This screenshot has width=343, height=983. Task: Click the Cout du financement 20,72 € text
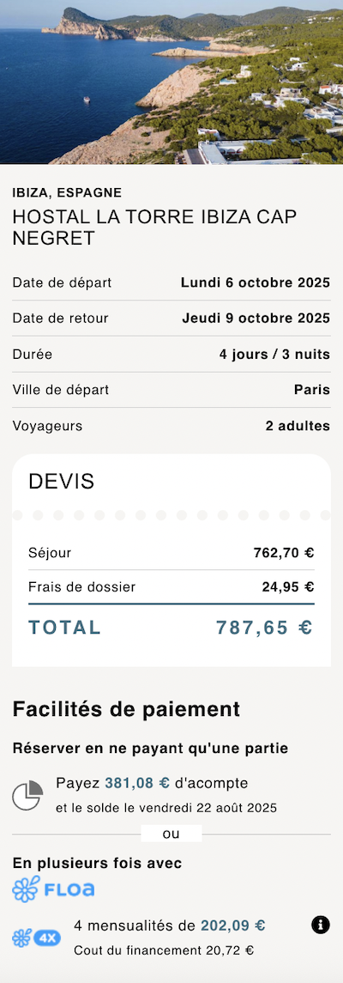164,950
